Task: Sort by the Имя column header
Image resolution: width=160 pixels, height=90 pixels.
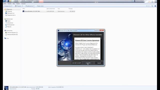Action: pyautogui.click(x=24, y=9)
